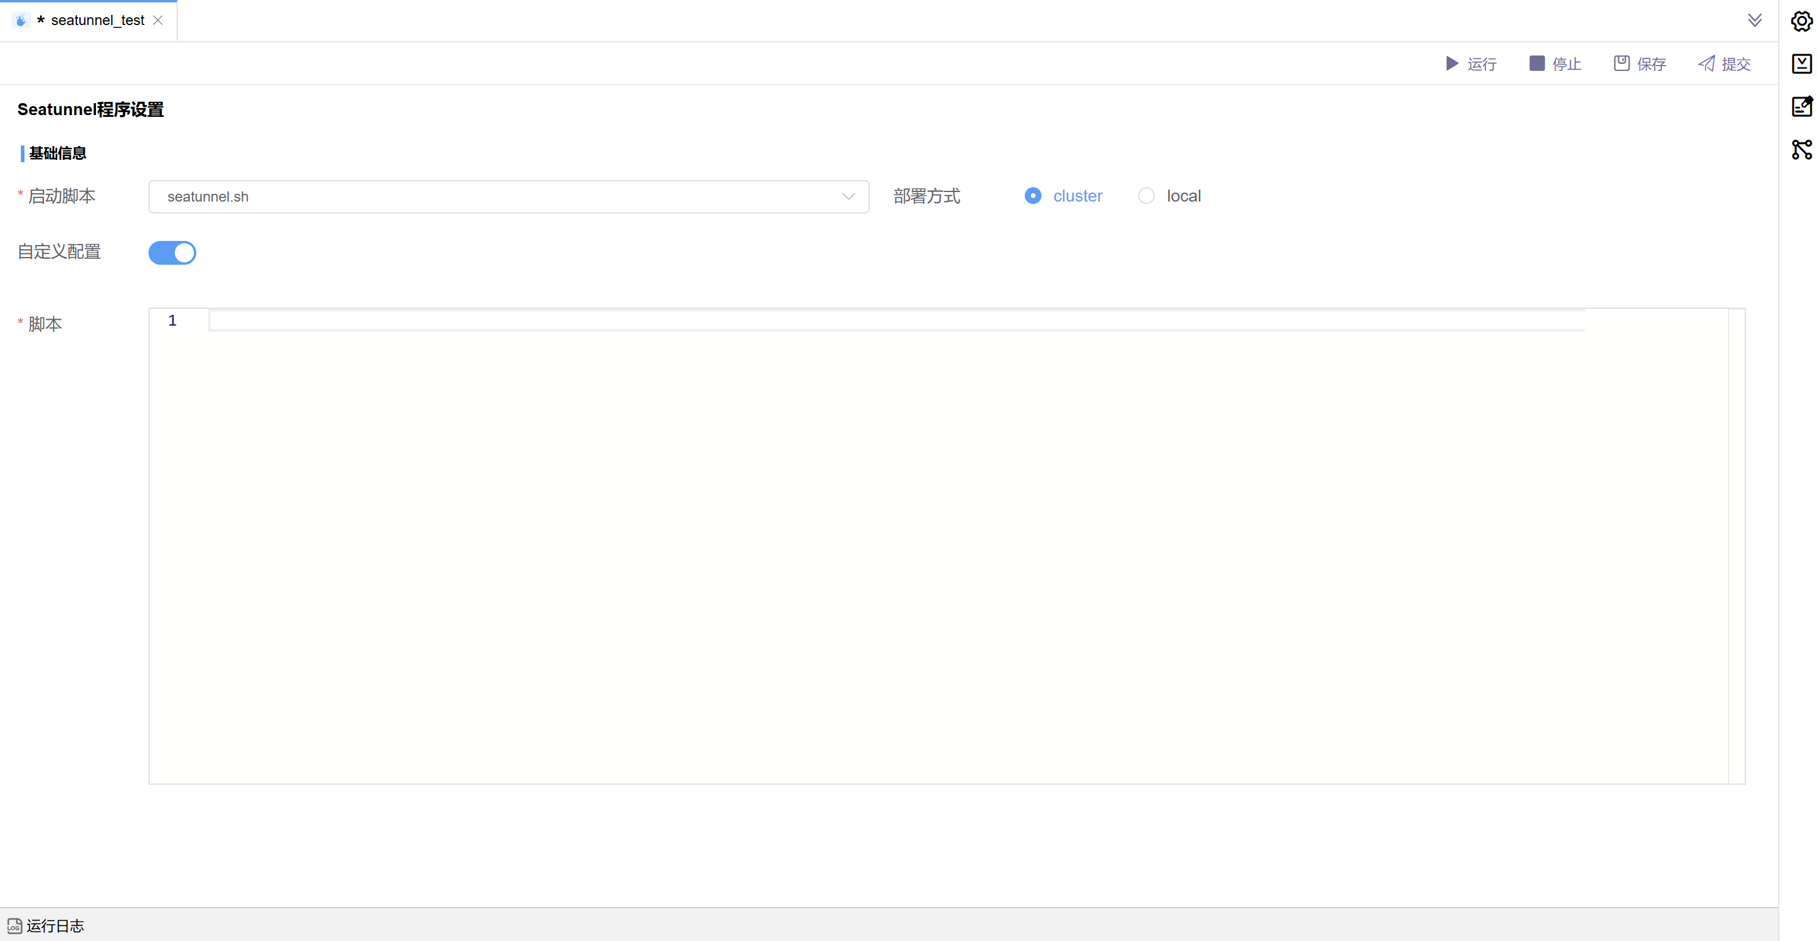Image resolution: width=1817 pixels, height=941 pixels.
Task: Click the script editor's vertical scrollbar track
Action: coord(1736,546)
